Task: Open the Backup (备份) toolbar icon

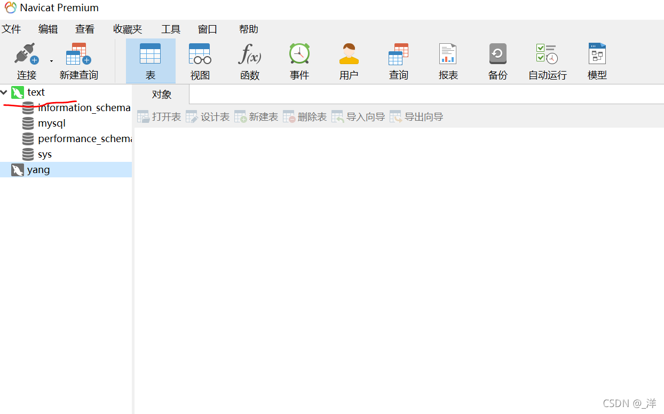Action: click(497, 54)
